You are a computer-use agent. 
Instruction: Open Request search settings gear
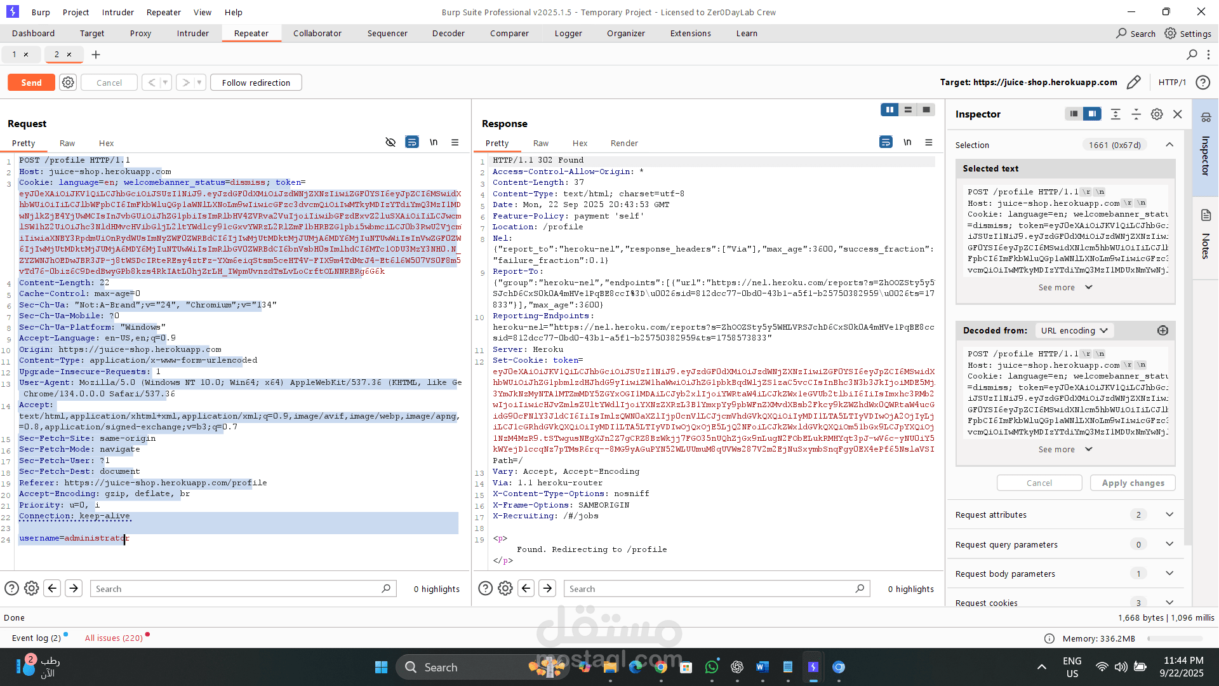[x=31, y=588]
